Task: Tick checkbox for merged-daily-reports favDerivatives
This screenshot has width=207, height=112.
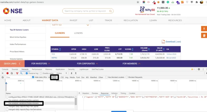Action: point(7,109)
